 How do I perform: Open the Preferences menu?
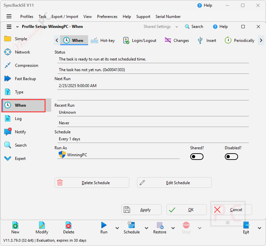(x=107, y=17)
